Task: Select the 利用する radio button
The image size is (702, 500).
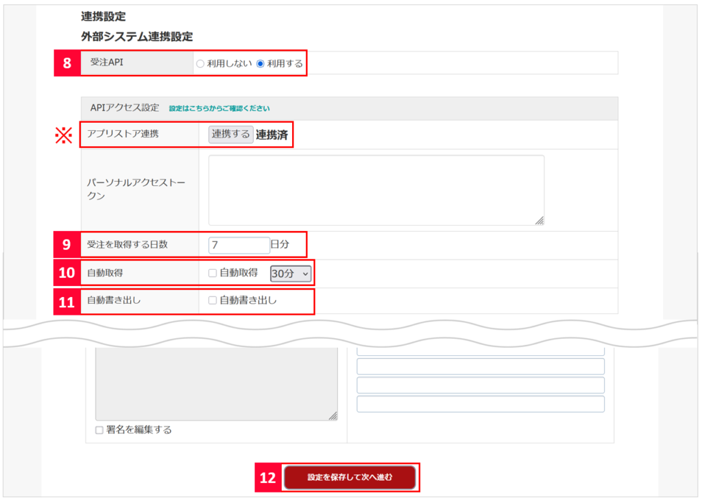Action: tap(260, 64)
